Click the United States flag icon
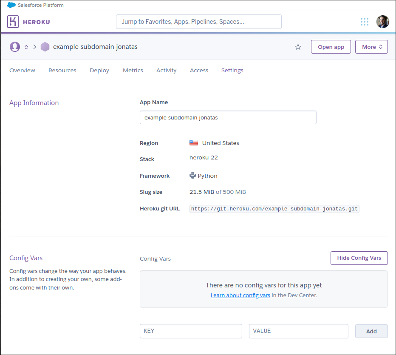This screenshot has width=396, height=355. click(x=194, y=143)
